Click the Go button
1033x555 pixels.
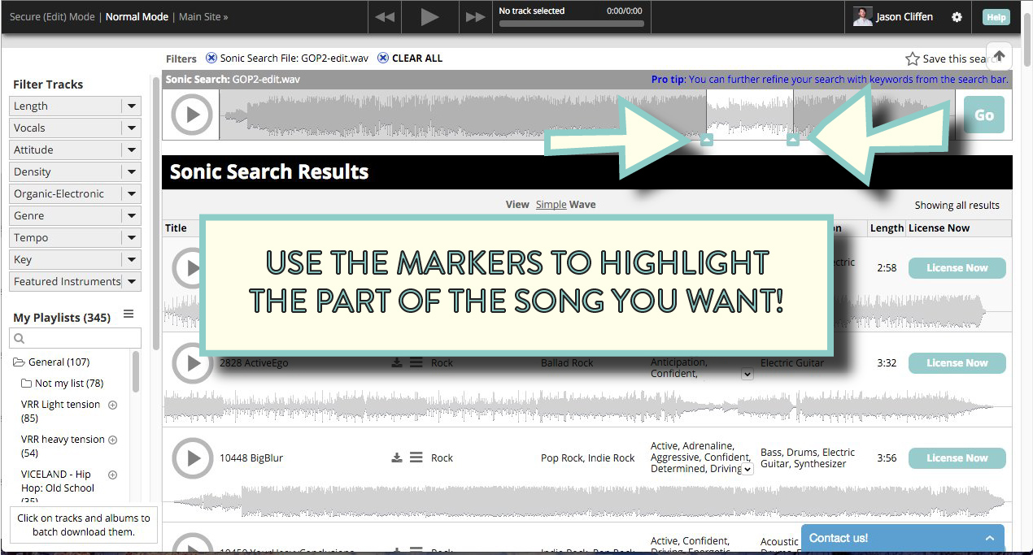(984, 115)
